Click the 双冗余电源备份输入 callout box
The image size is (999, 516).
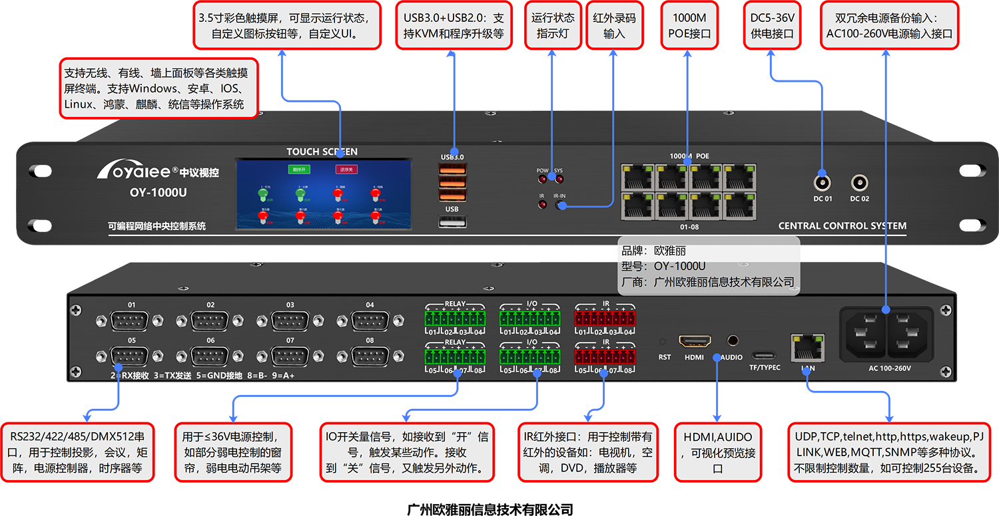tap(889, 26)
